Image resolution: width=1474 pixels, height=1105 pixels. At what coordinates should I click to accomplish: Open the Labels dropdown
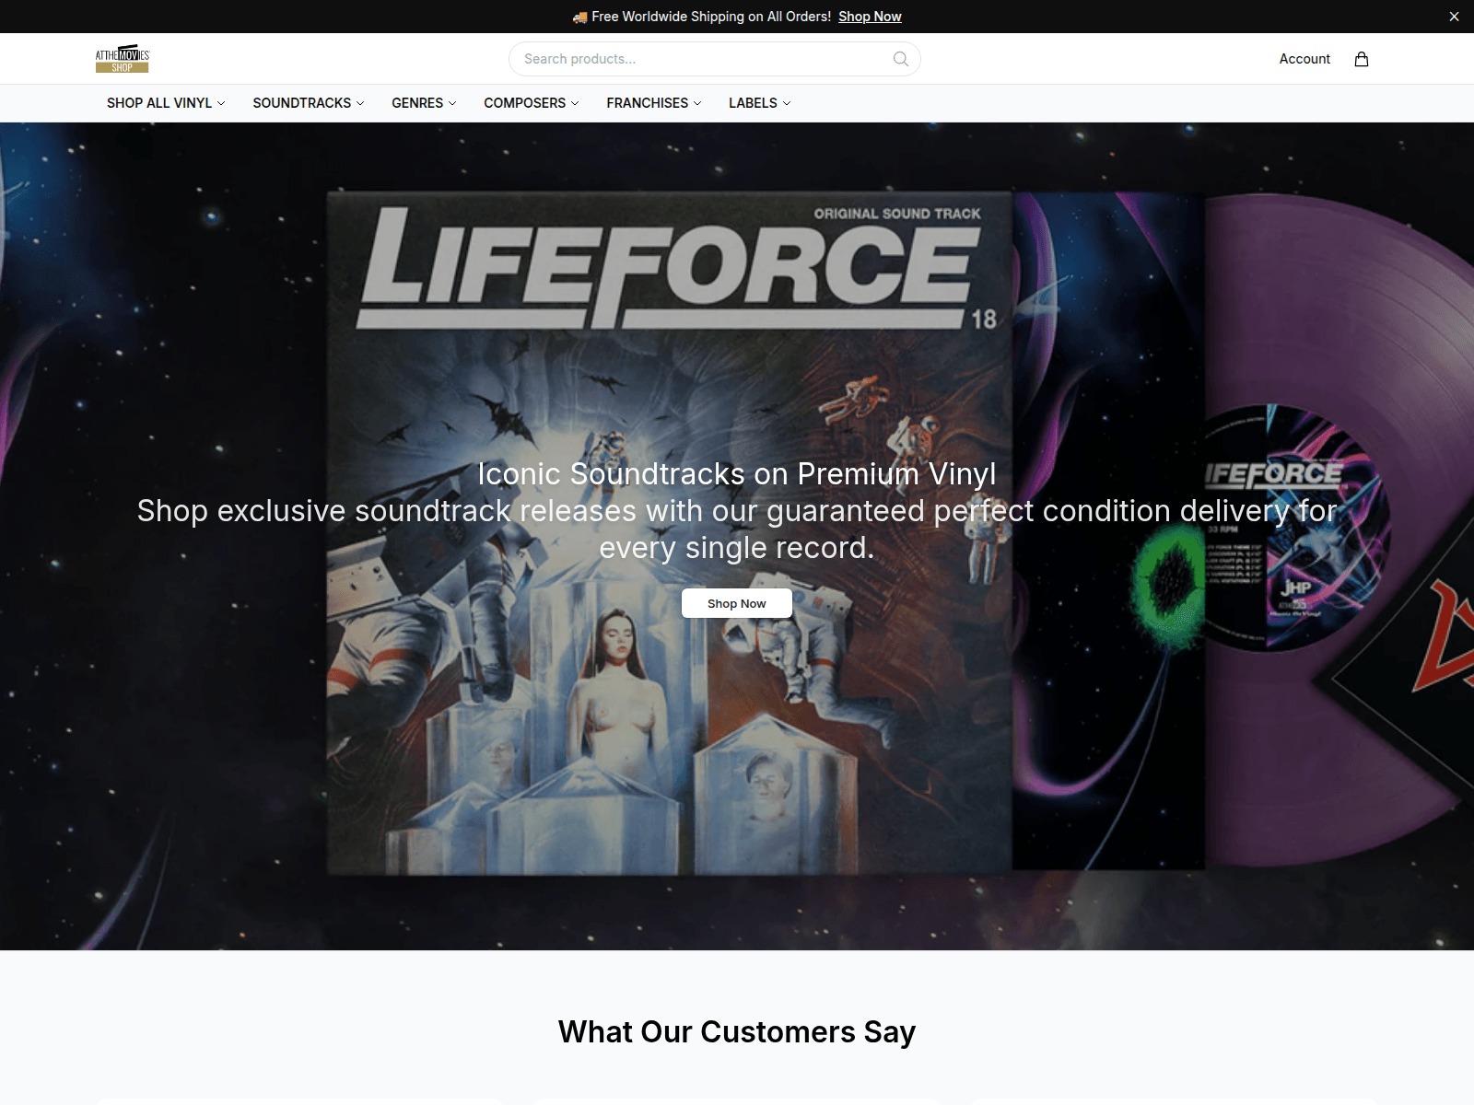pos(760,103)
